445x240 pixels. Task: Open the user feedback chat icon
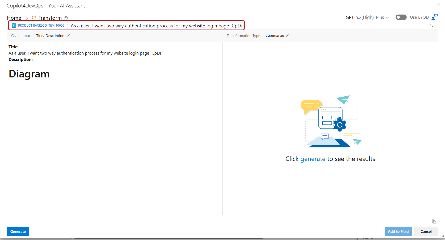pos(434,17)
